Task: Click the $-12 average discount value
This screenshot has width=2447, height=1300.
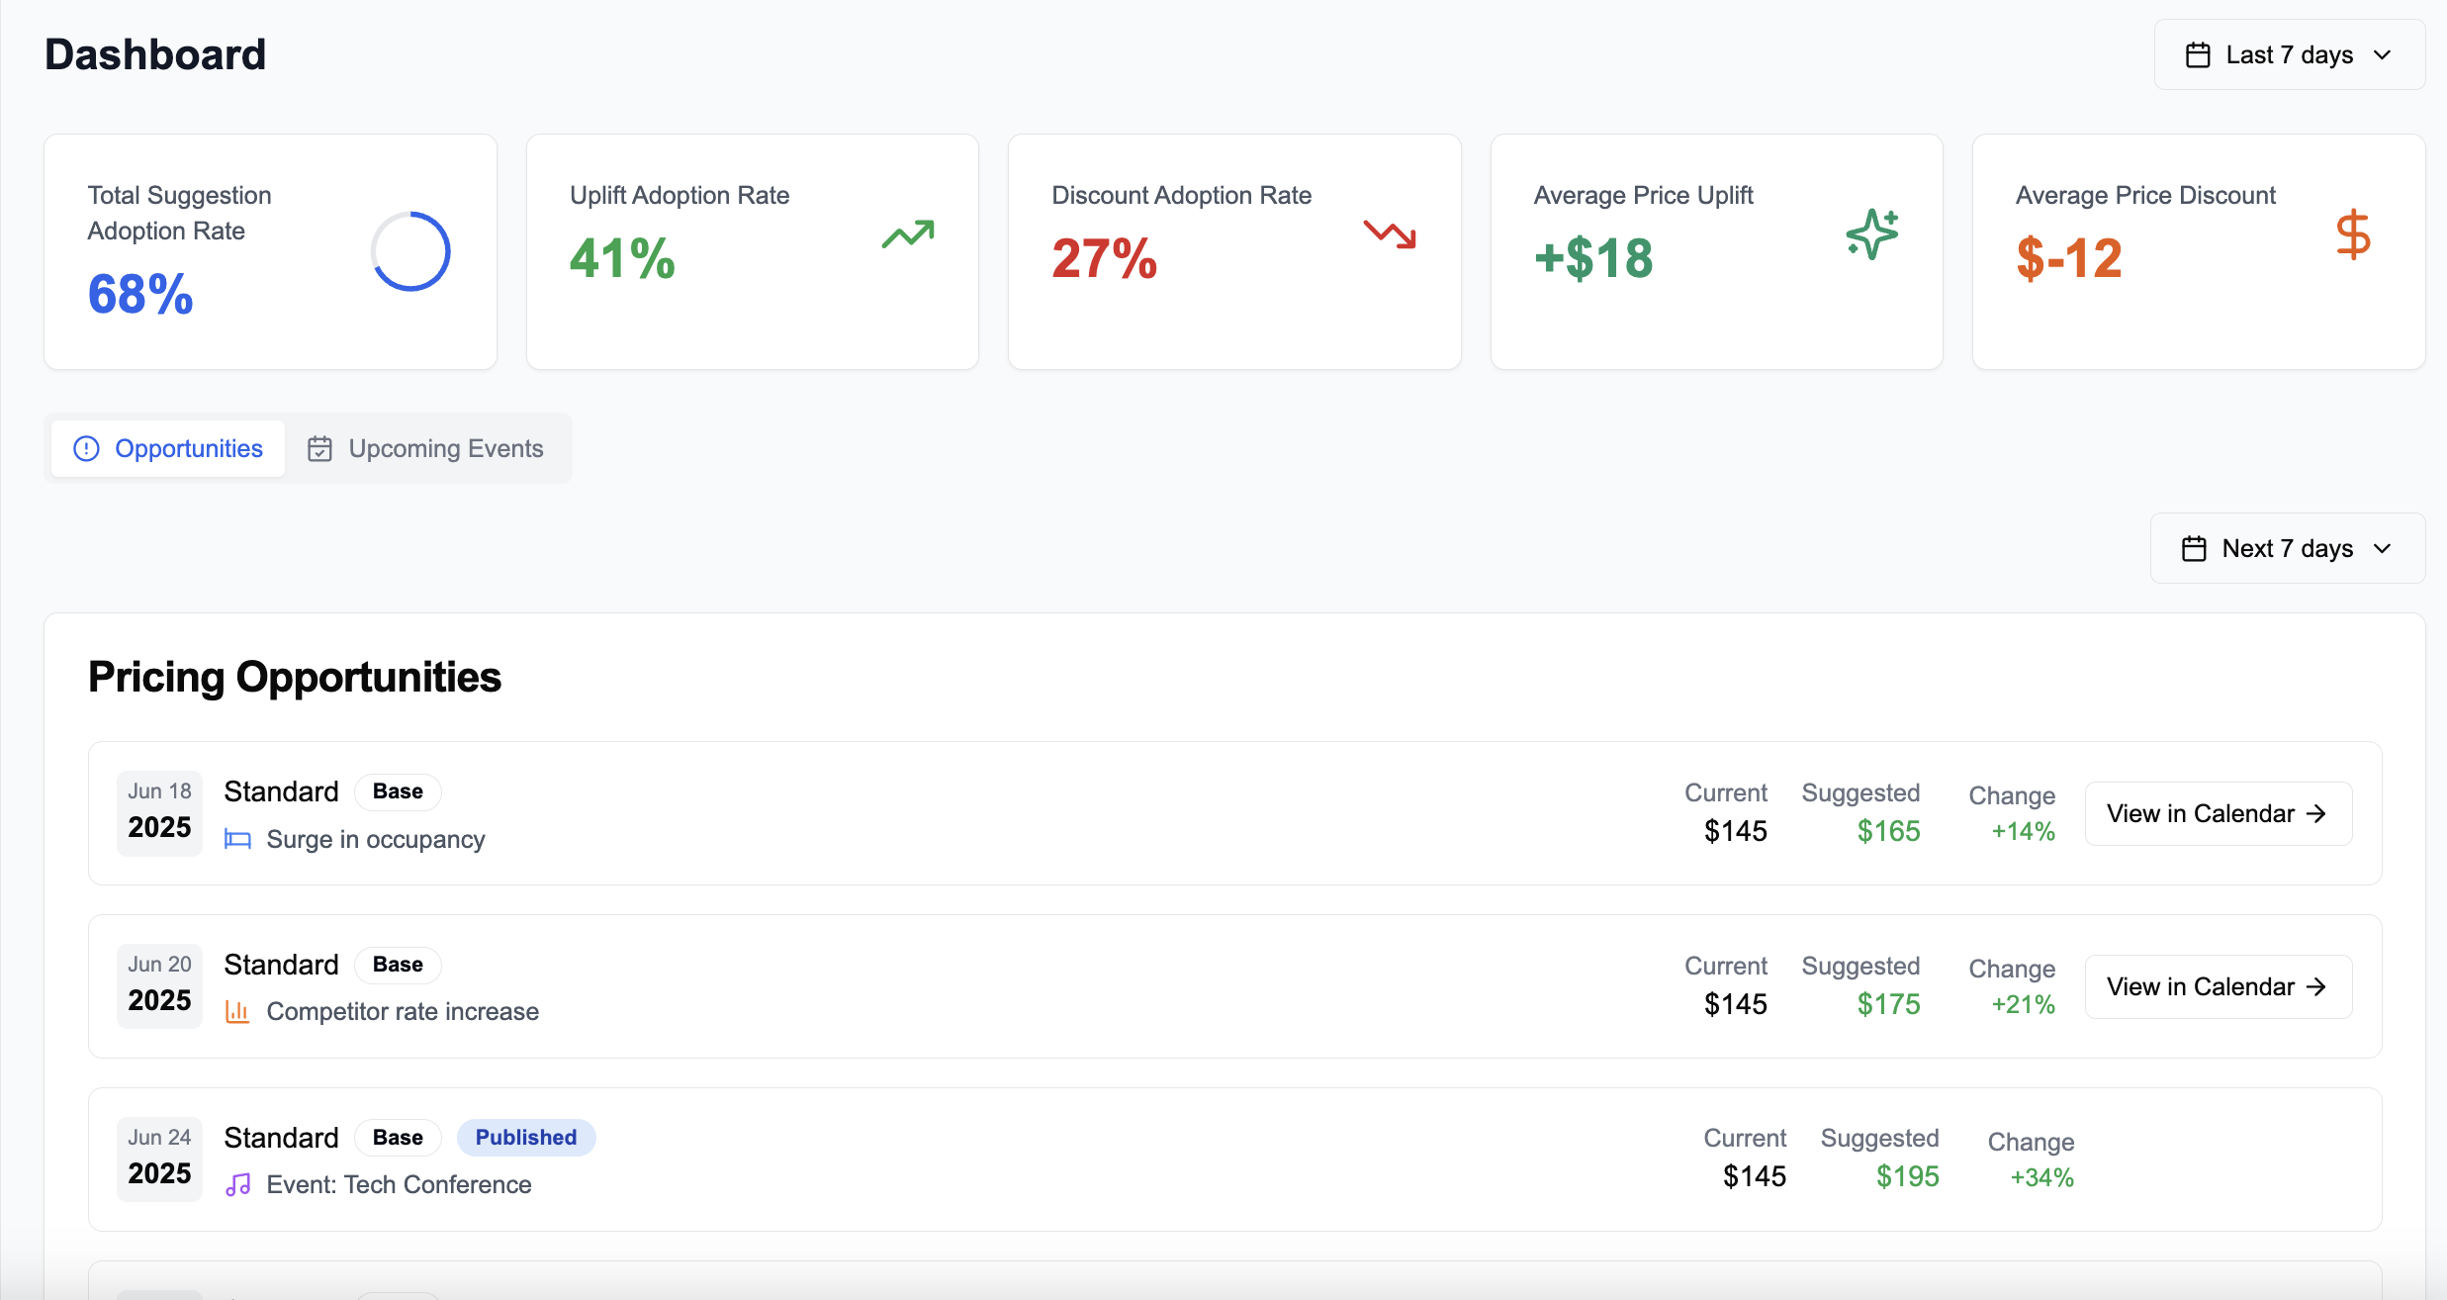Action: coord(2069,258)
